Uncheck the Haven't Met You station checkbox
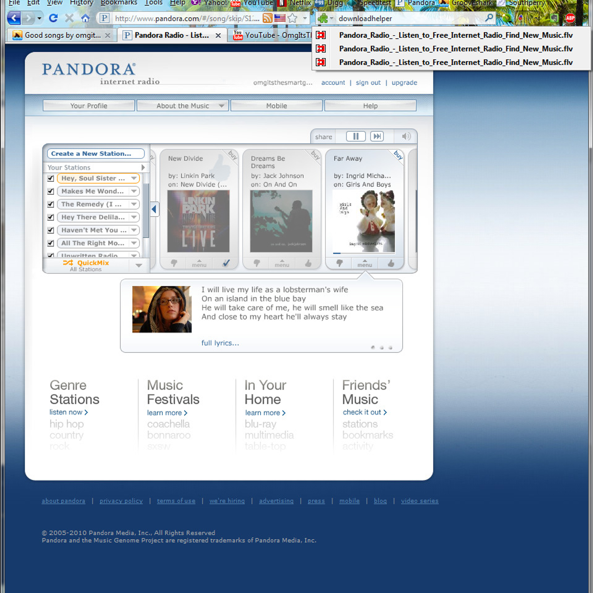 51,230
